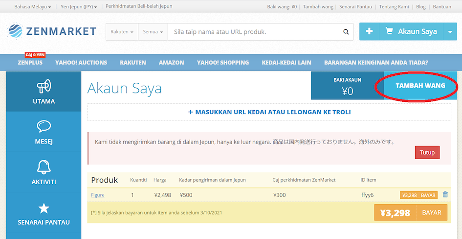462x239 pixels.
Task: Click the Akaun Saya page heading
Action: tap(125, 88)
